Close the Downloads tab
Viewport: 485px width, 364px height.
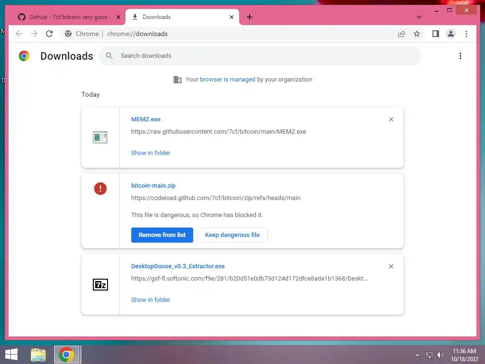pos(231,17)
